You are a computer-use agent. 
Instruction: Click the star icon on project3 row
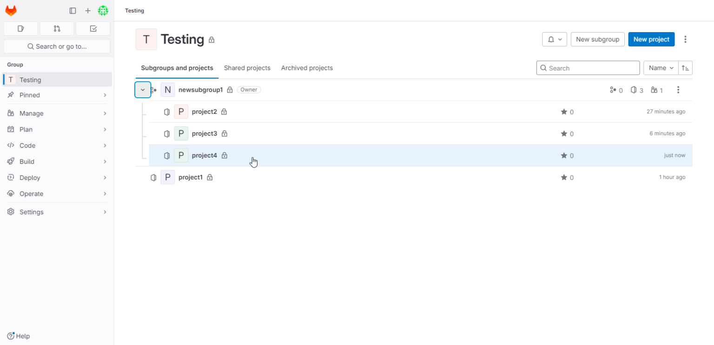click(x=564, y=133)
